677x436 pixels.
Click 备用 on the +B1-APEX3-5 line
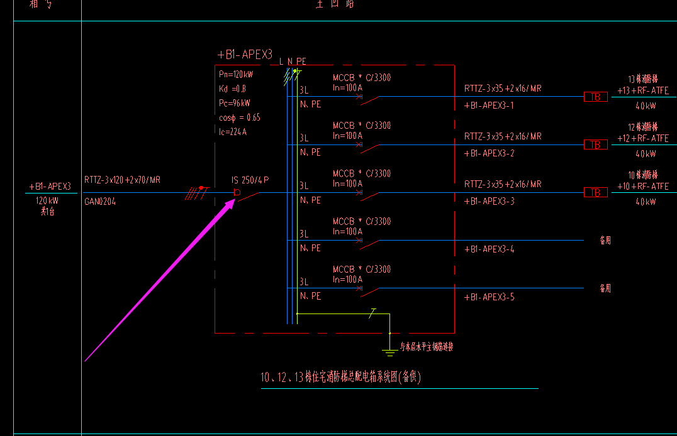coord(605,288)
